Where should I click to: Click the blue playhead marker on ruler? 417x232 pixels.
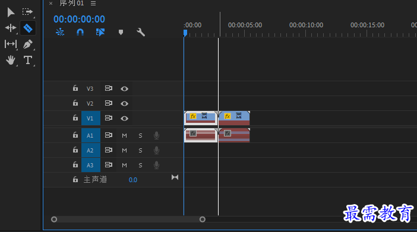coord(185,33)
